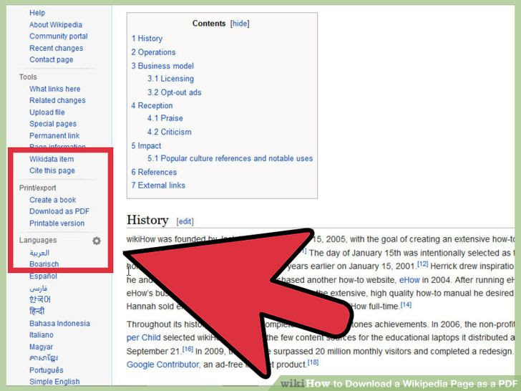Go to Community portal
Screen dimensions: 521x391
click(x=59, y=37)
